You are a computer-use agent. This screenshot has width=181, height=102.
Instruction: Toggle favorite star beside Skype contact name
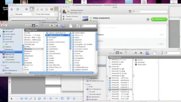coord(91,18)
